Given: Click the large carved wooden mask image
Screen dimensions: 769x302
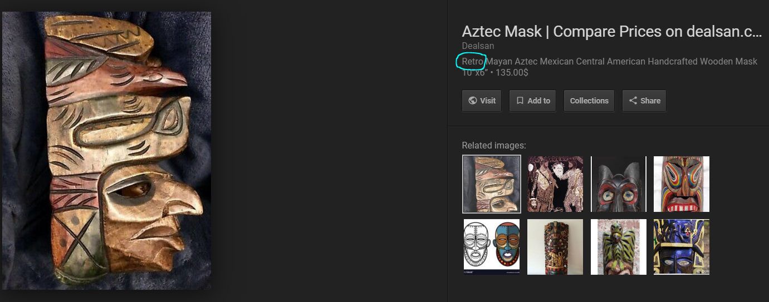Looking at the screenshot, I should point(107,151).
